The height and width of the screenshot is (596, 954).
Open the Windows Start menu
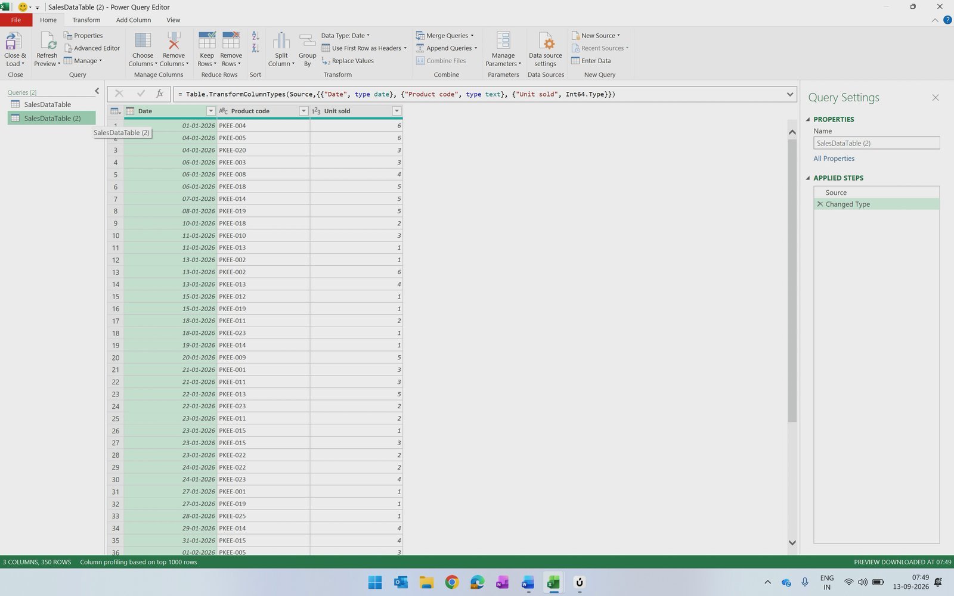pyautogui.click(x=375, y=582)
